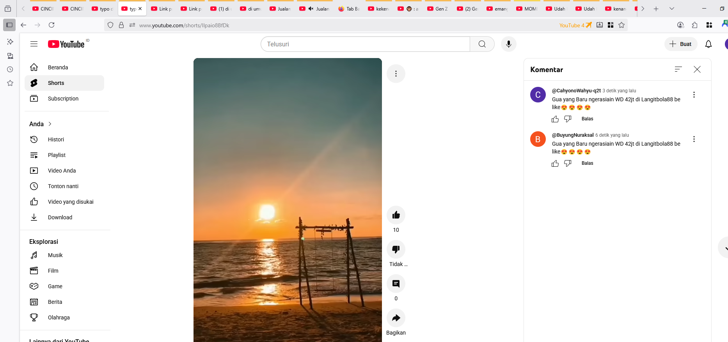Open options for CahyonoWahyu comment
Image resolution: width=728 pixels, height=342 pixels.
click(694, 95)
